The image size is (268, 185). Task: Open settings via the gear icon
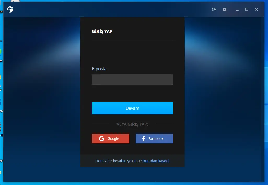coord(224,10)
